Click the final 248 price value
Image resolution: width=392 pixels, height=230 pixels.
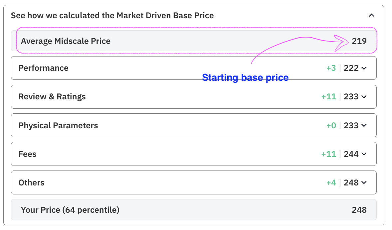click(x=359, y=210)
